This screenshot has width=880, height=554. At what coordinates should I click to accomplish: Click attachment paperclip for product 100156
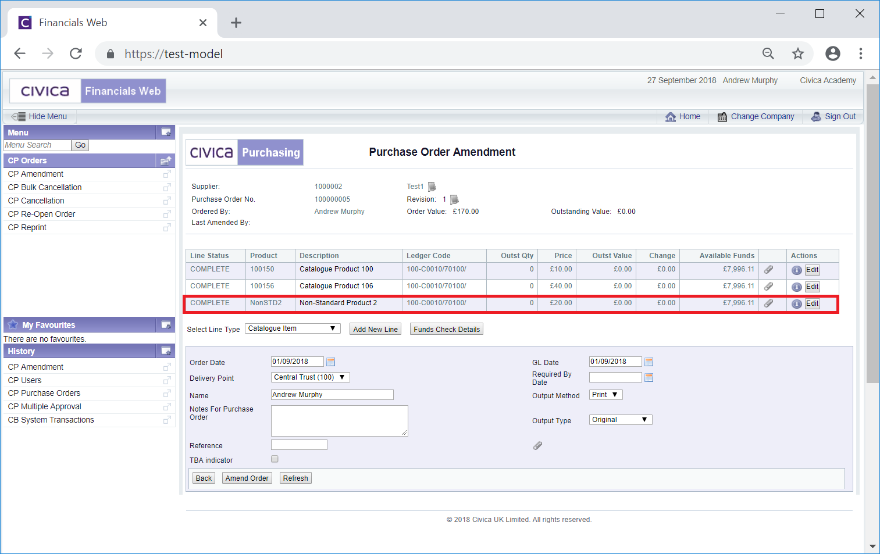768,287
